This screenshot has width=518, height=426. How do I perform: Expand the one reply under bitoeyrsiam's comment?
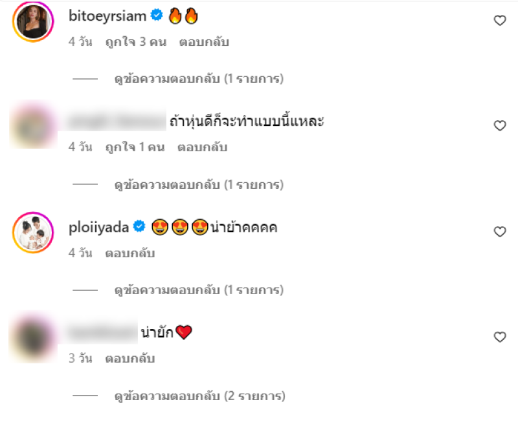coord(199,79)
